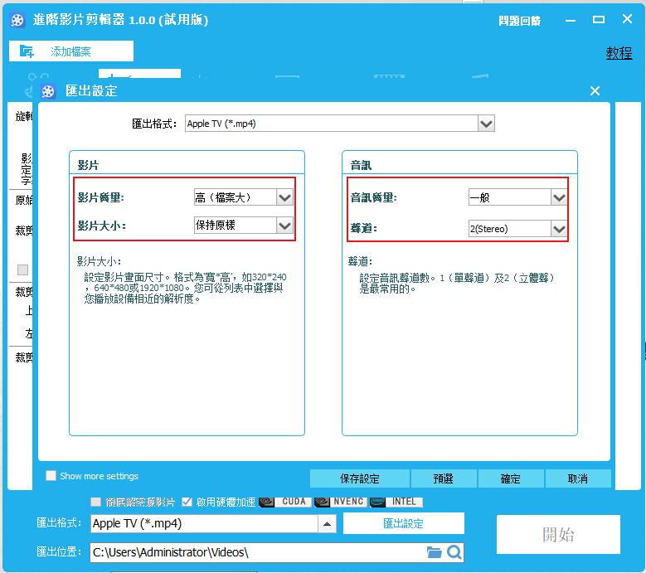Viewport: 646px width, 573px height.
Task: Click the 開始 start button
Action: [558, 534]
